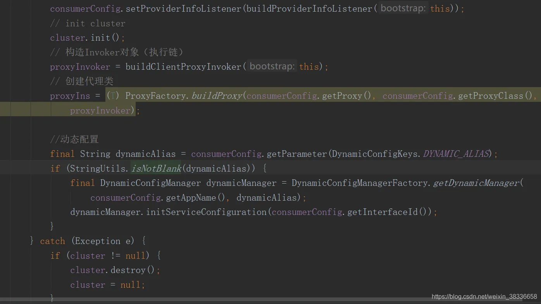This screenshot has height=304, width=541.
Task: Click the '// 创建代理类' comment
Action: point(82,81)
